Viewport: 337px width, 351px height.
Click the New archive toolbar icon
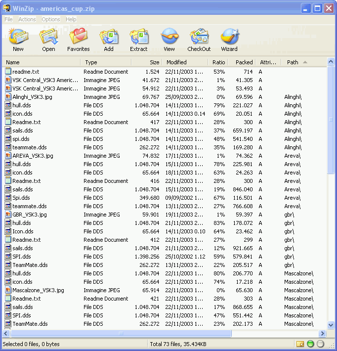coord(18,36)
